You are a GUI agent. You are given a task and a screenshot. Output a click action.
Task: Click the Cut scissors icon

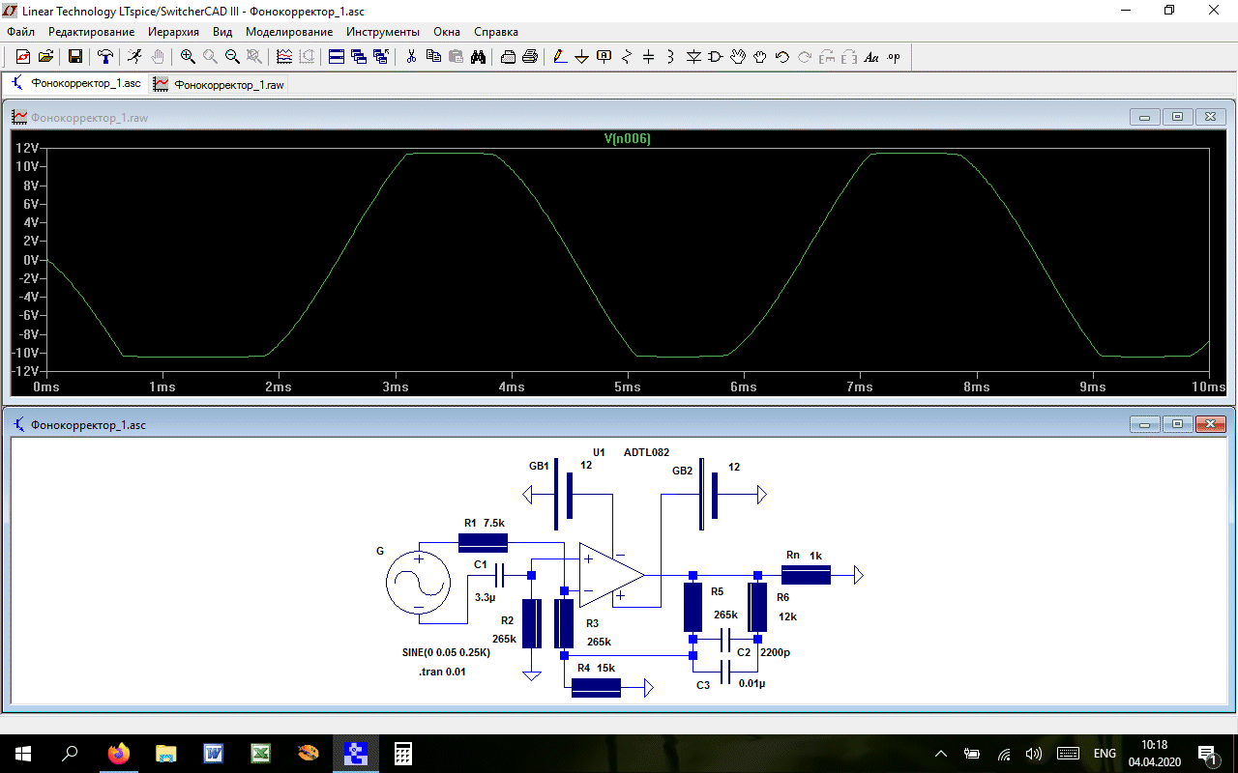click(411, 57)
